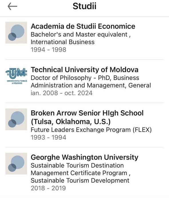
Task: Open Academia de Studii Economice entry title
Action: coord(83,26)
